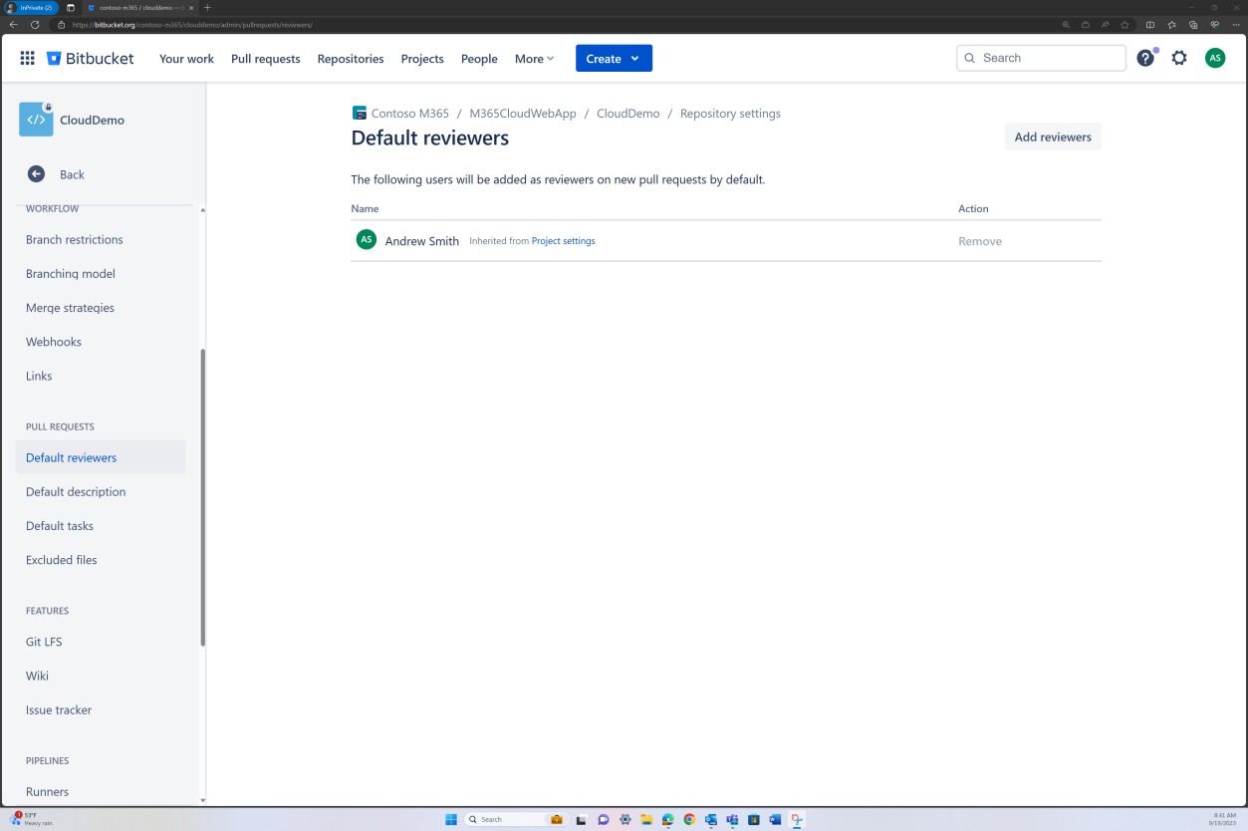Viewport: 1248px width, 831px height.
Task: Switch to the Pull requests section
Action: pyautogui.click(x=265, y=59)
